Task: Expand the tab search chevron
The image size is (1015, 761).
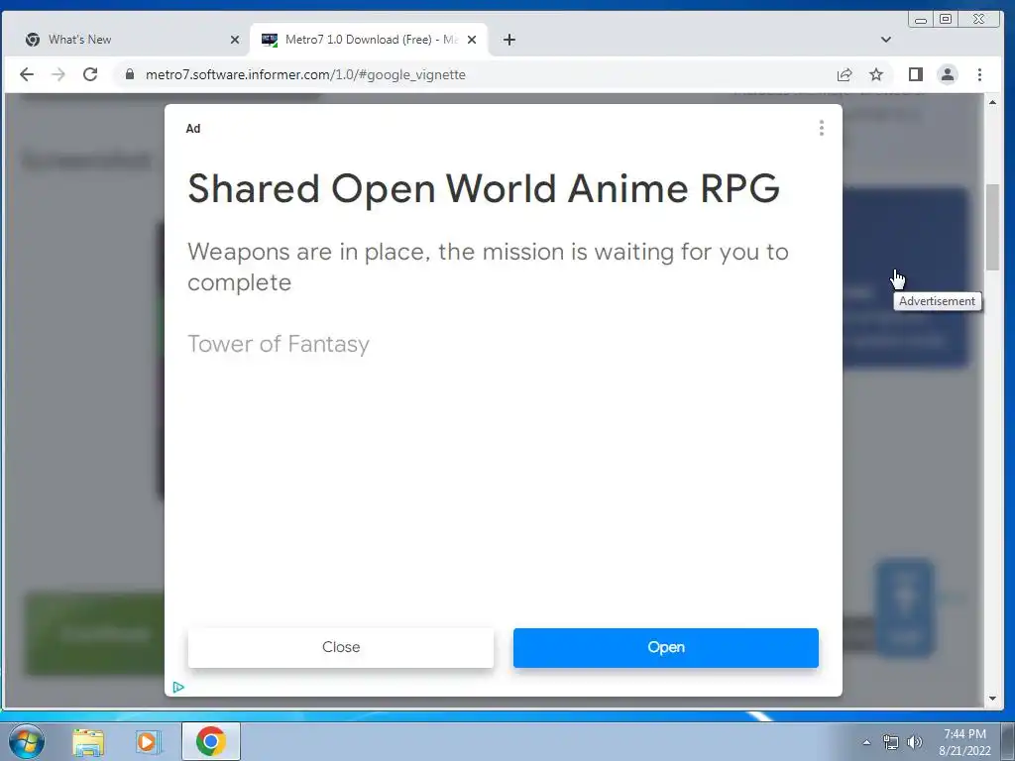Action: click(x=886, y=40)
